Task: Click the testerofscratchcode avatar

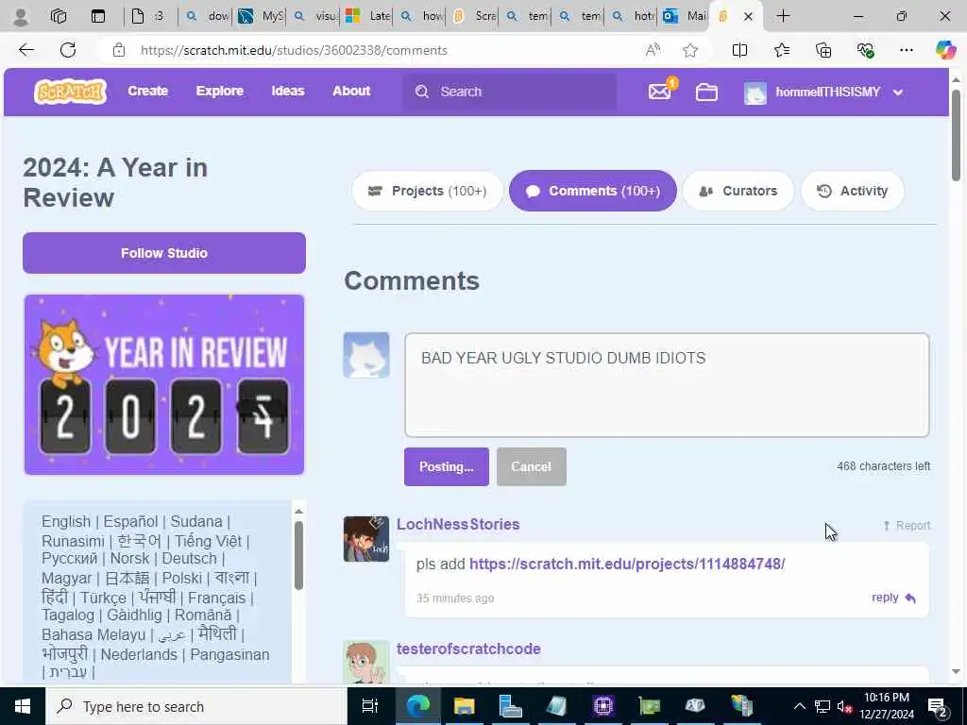Action: pos(366,662)
